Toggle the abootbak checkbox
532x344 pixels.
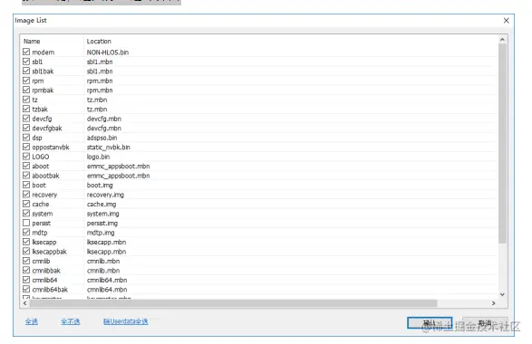coord(26,176)
